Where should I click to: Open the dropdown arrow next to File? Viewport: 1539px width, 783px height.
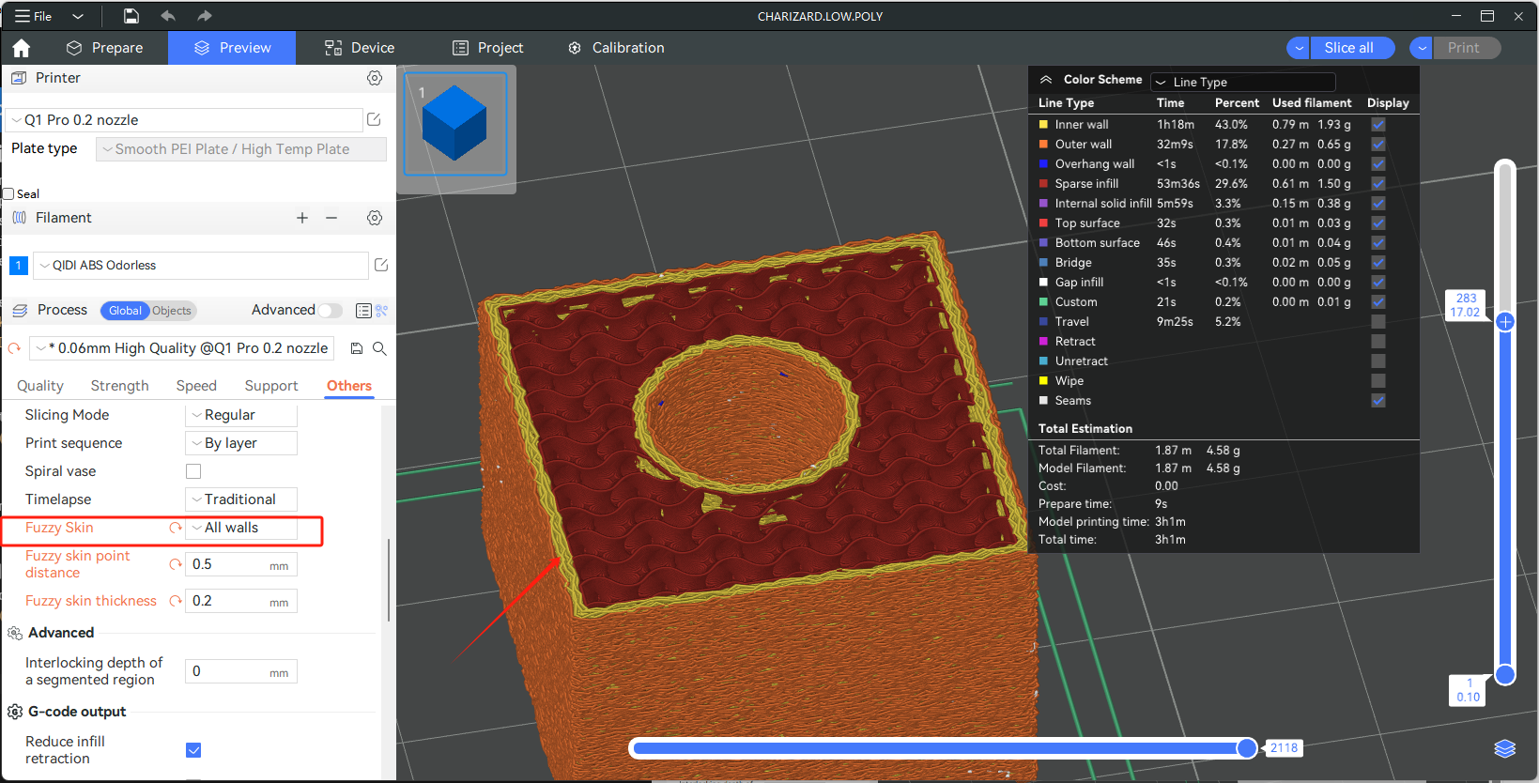point(78,16)
